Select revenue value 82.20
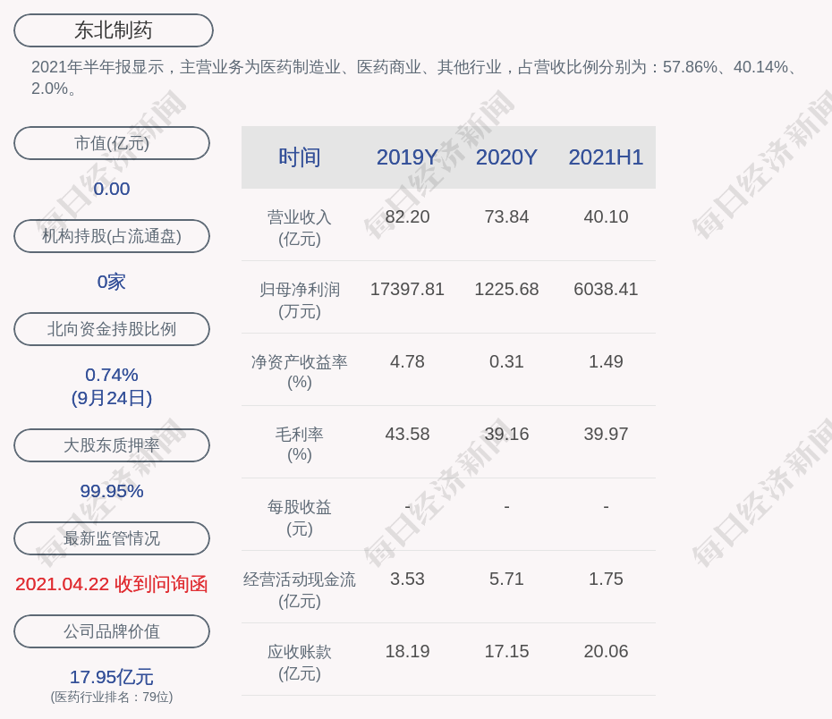This screenshot has width=832, height=719. click(407, 217)
